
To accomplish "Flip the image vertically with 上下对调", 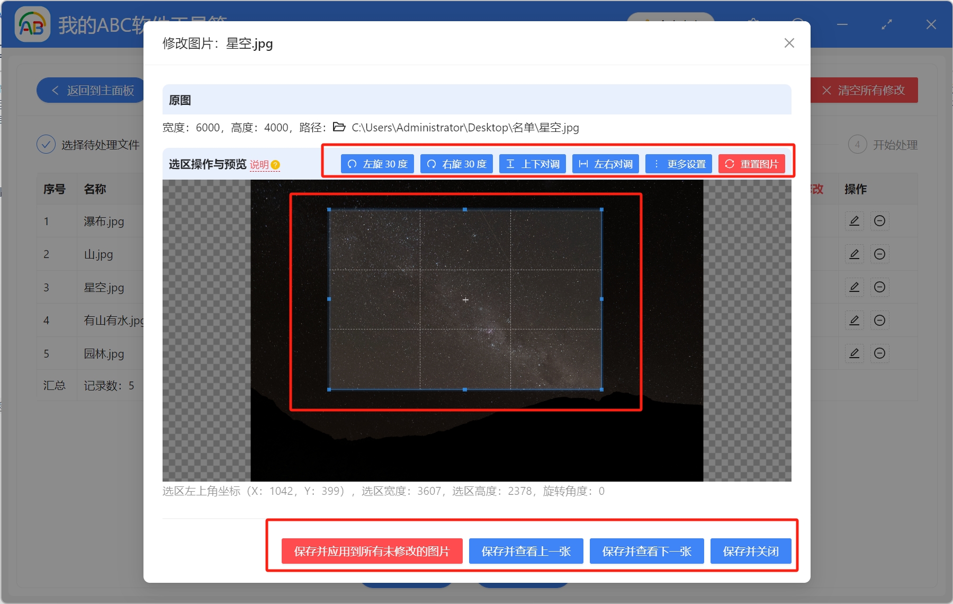I will pyautogui.click(x=533, y=164).
